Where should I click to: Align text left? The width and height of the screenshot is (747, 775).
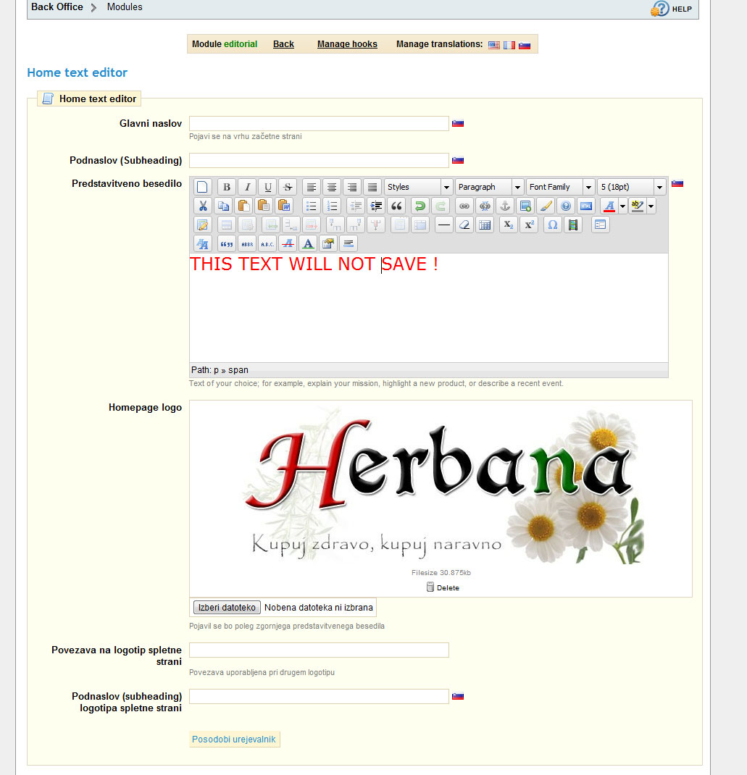click(x=311, y=187)
